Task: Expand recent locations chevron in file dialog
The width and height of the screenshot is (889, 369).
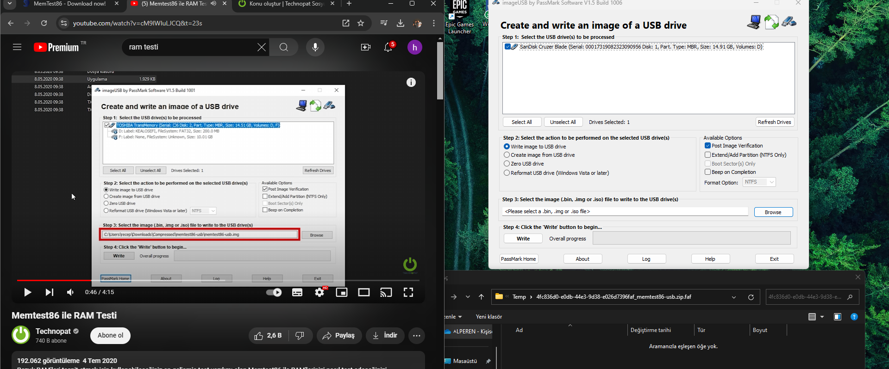Action: click(x=468, y=297)
